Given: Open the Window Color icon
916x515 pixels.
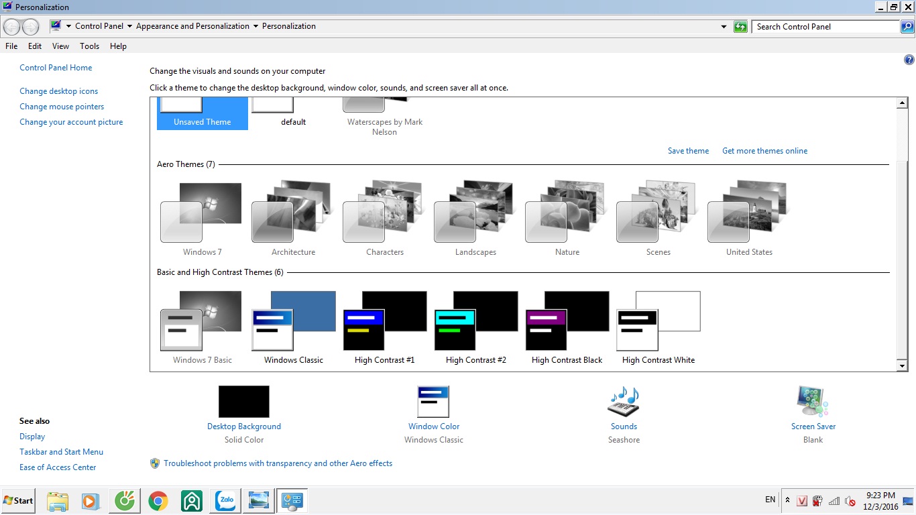Looking at the screenshot, I should (433, 402).
